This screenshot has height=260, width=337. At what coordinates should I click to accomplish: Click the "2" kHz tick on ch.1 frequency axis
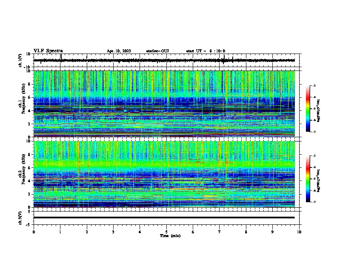[30, 124]
